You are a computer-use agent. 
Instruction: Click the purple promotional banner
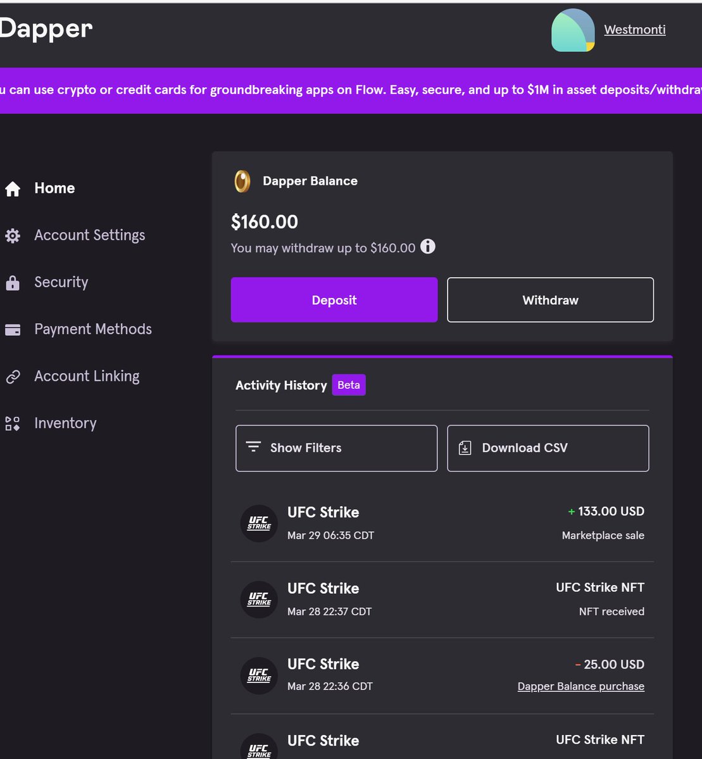(351, 90)
